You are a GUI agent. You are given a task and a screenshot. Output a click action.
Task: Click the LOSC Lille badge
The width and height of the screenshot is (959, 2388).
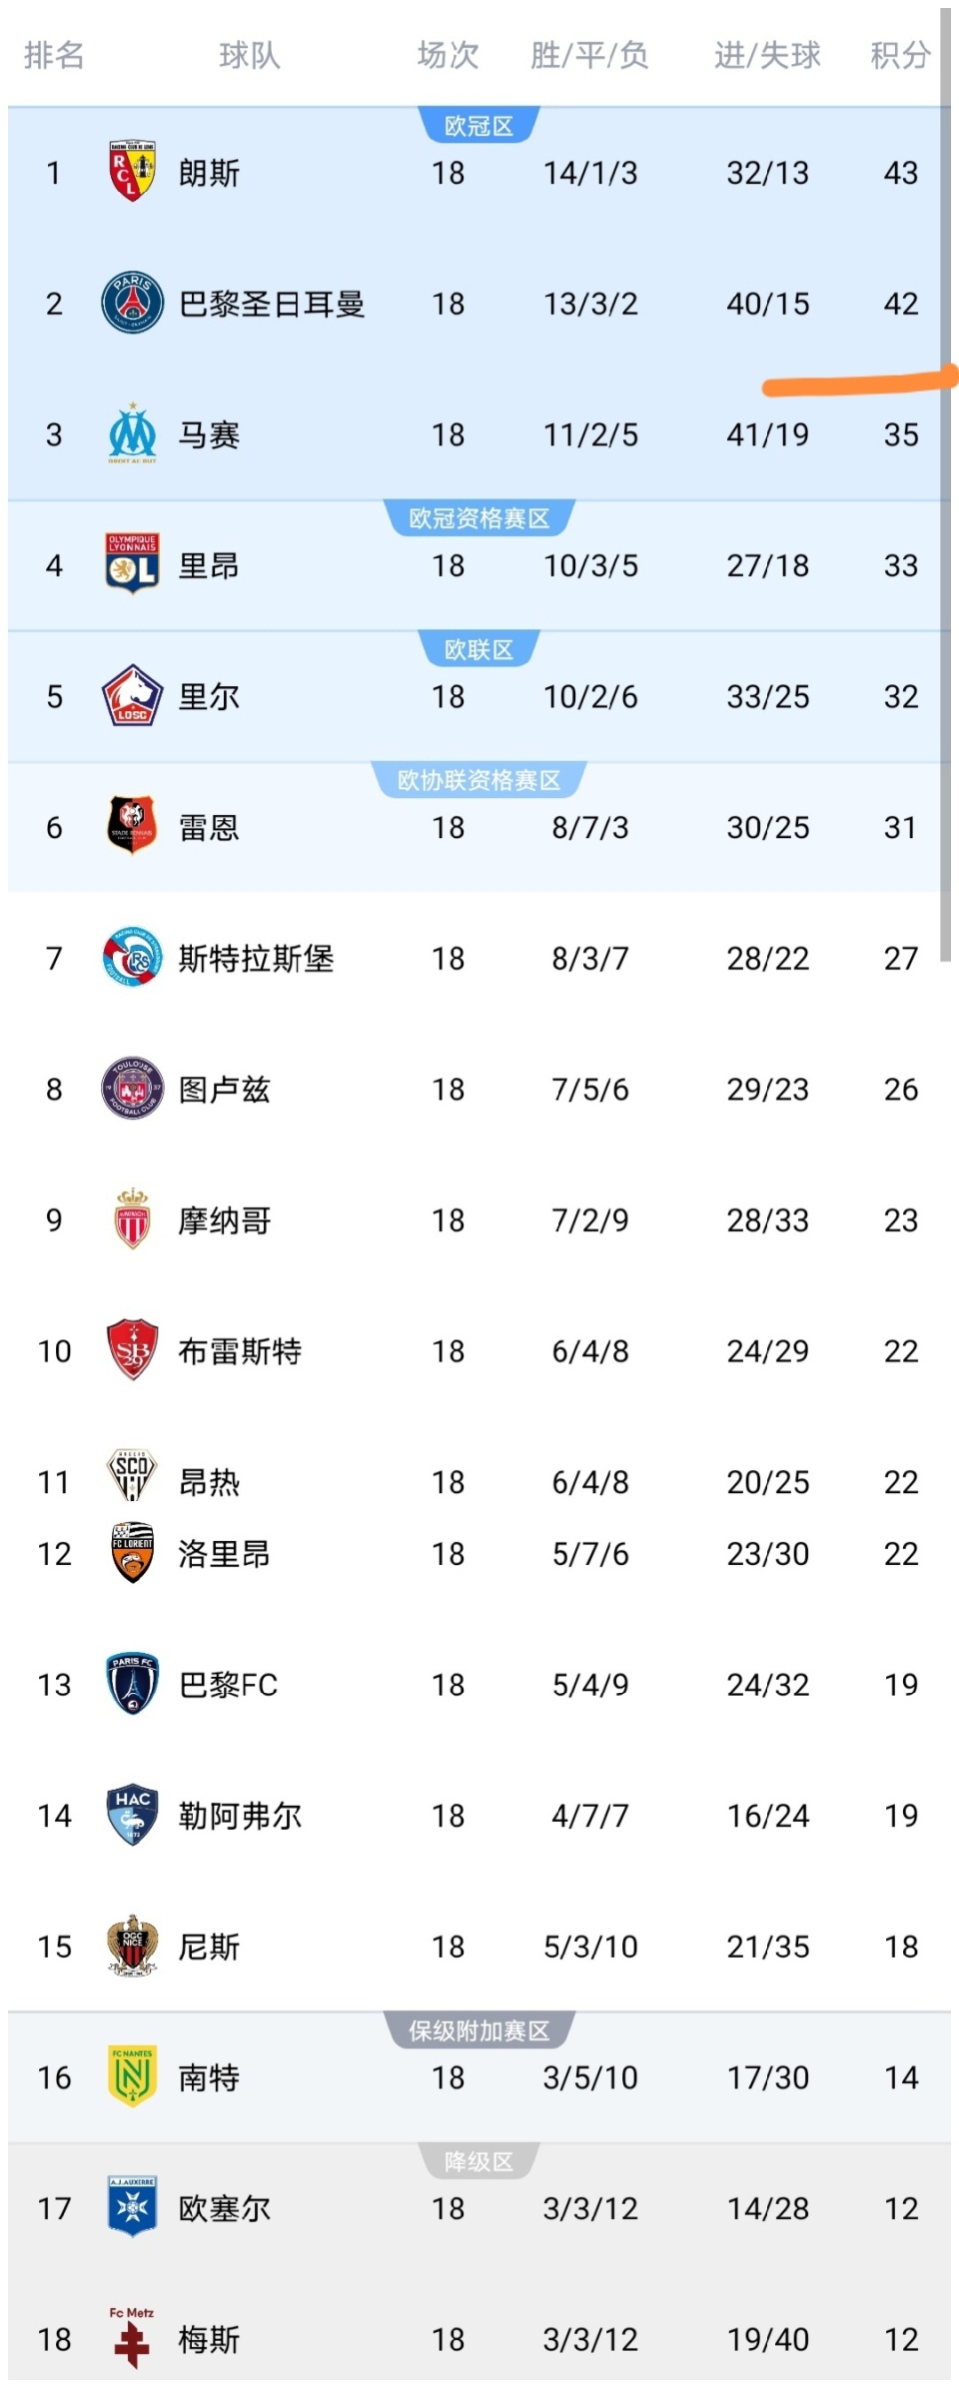(x=132, y=695)
